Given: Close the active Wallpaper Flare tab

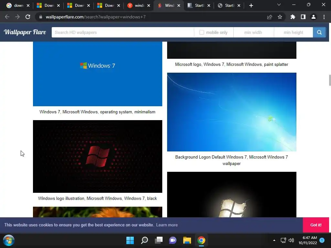Looking at the screenshot, I should (x=179, y=5).
